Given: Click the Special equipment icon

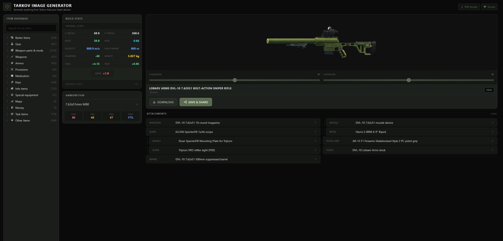Looking at the screenshot, I should pos(12,95).
